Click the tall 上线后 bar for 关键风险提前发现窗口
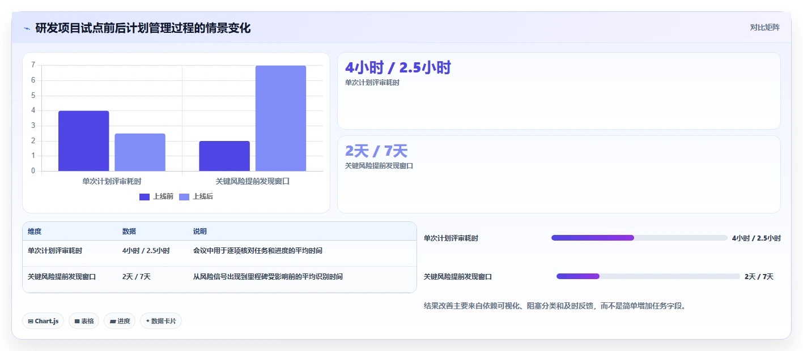The width and height of the screenshot is (803, 351). [x=281, y=118]
